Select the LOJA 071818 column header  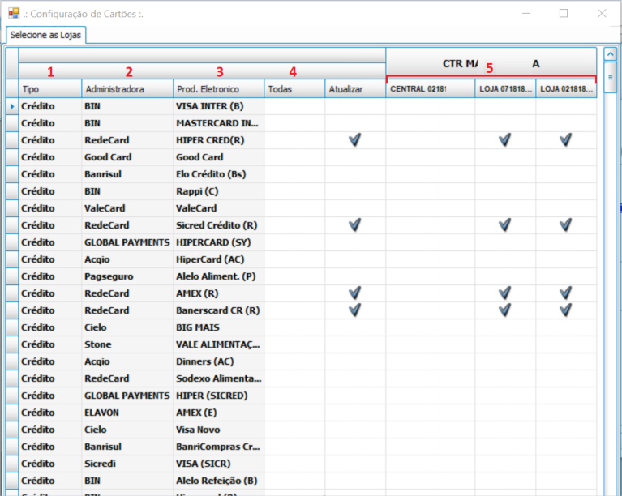point(505,89)
